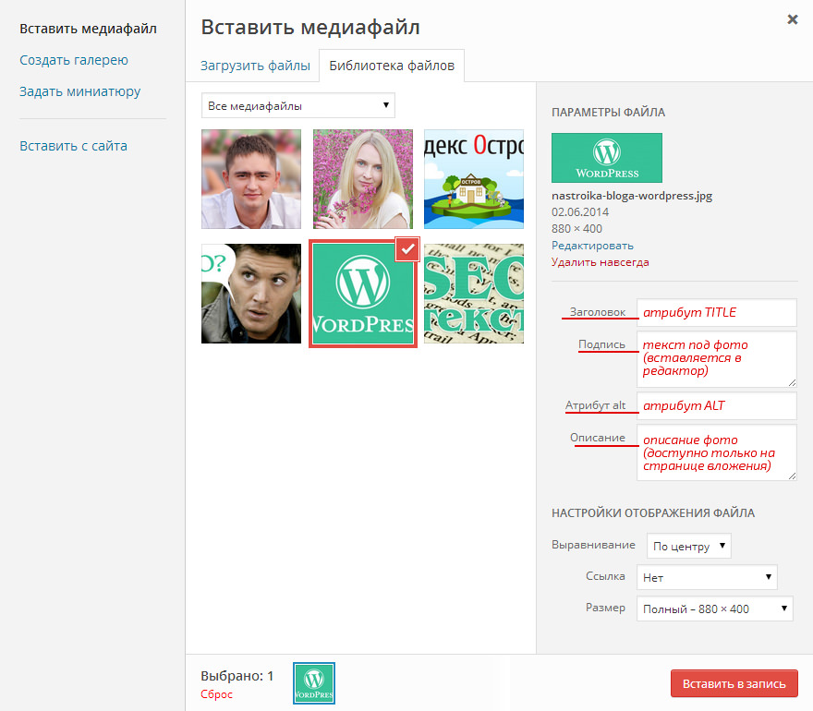813x711 pixels.
Task: Focus the Заголовок title input field
Action: (x=717, y=312)
